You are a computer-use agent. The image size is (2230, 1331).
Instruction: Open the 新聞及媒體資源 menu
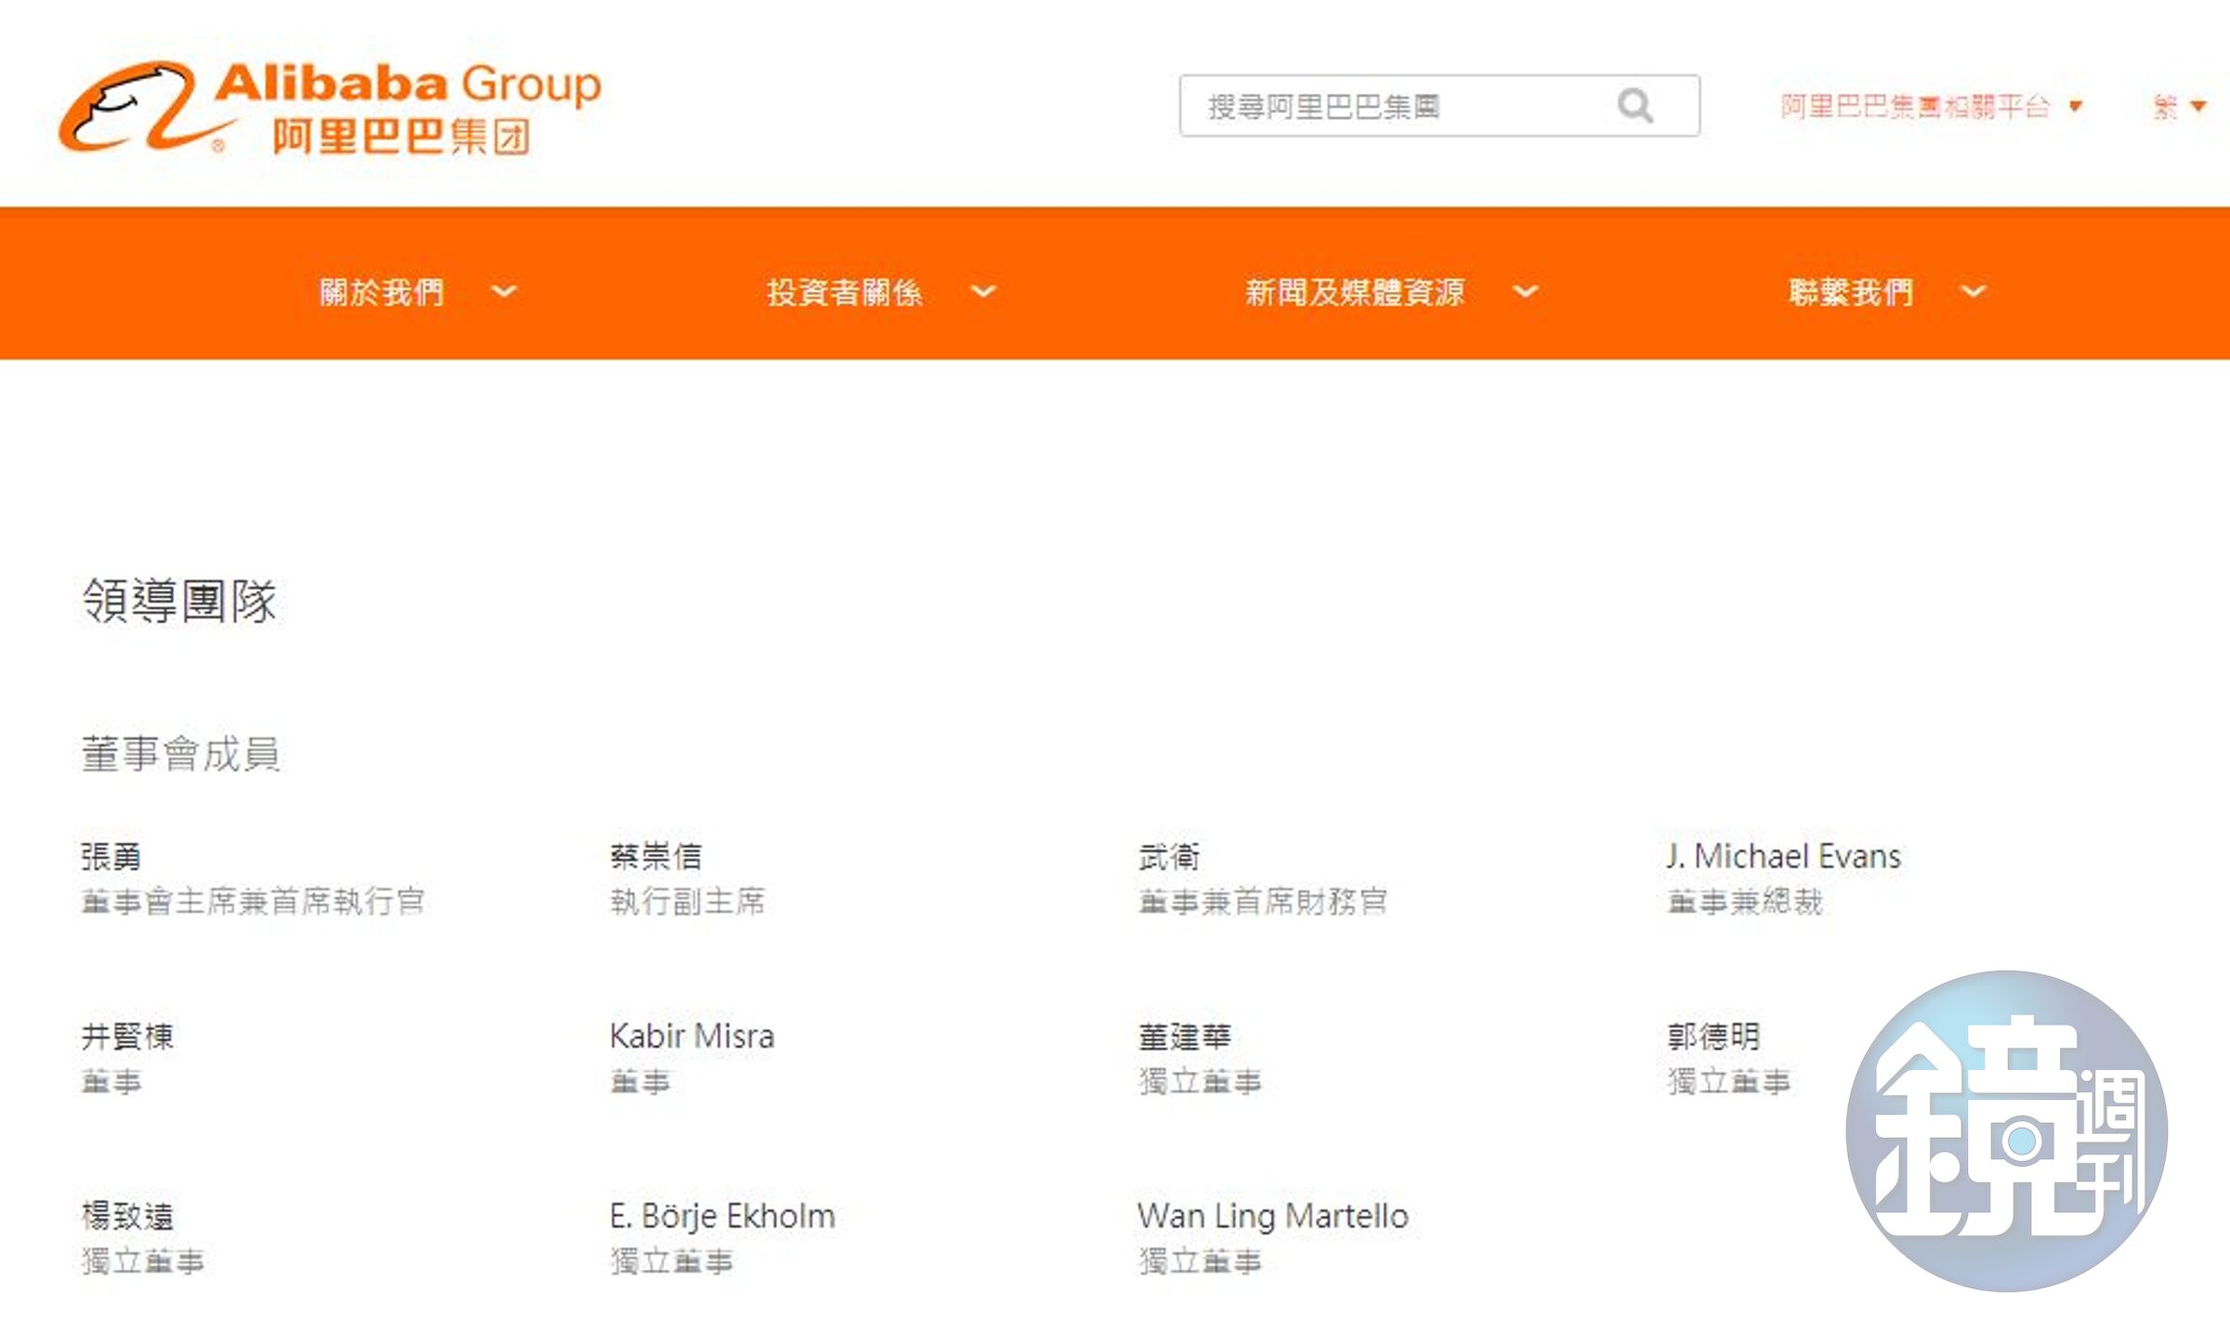pos(1355,292)
